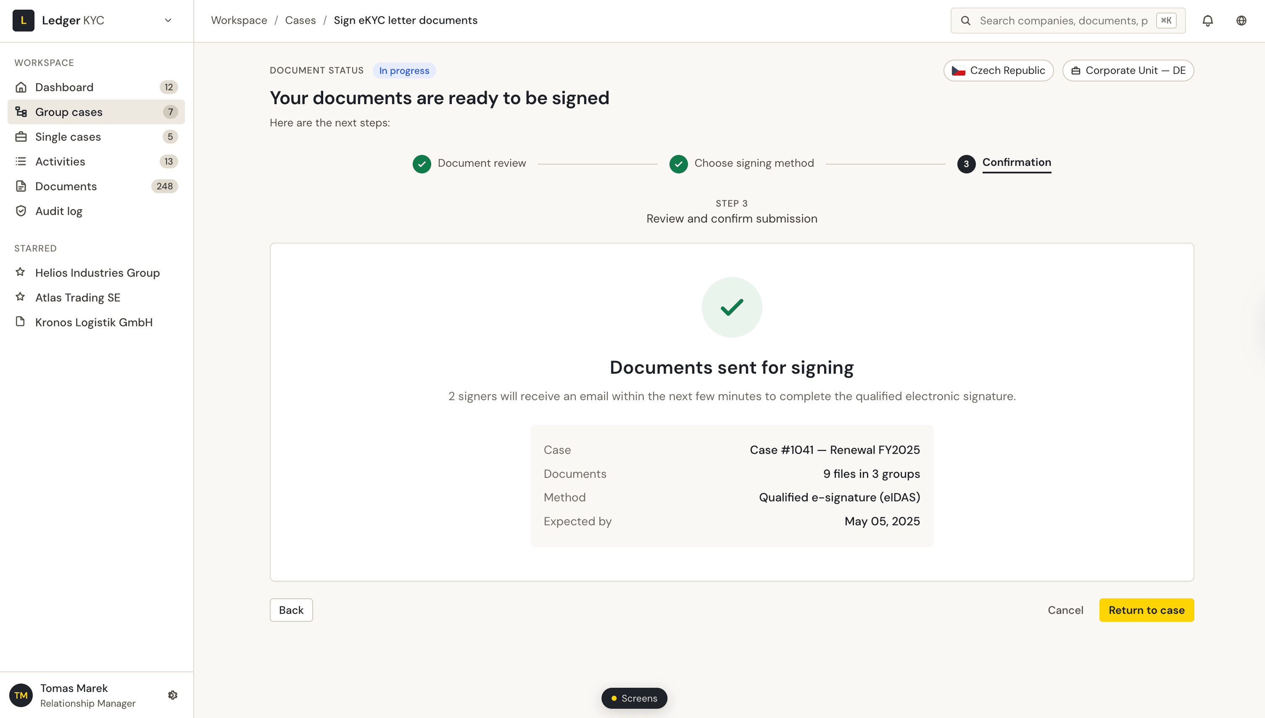Open the Czech Republic country selector
1265x718 pixels.
tap(998, 70)
